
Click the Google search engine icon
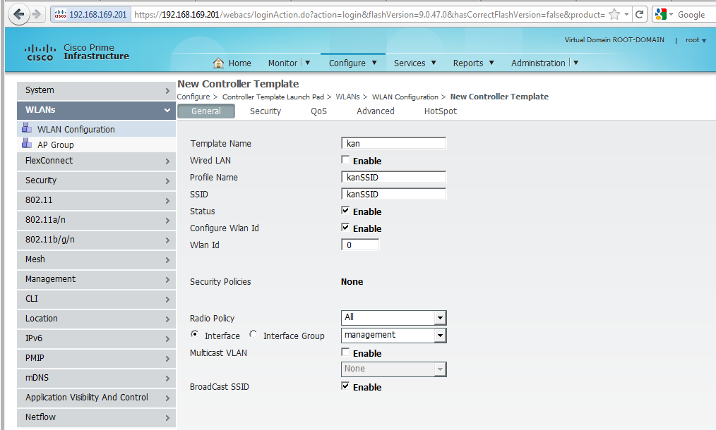[x=660, y=15]
